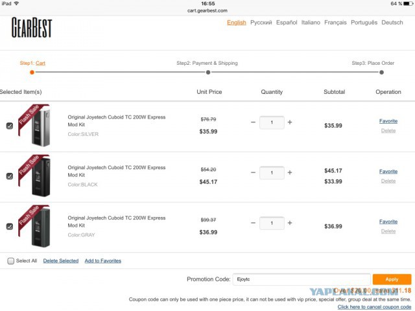
Task: Select the BLACK kit quantity field
Action: pyautogui.click(x=272, y=173)
